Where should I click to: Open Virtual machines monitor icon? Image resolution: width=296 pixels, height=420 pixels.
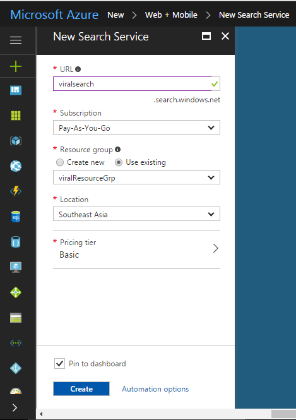(16, 267)
